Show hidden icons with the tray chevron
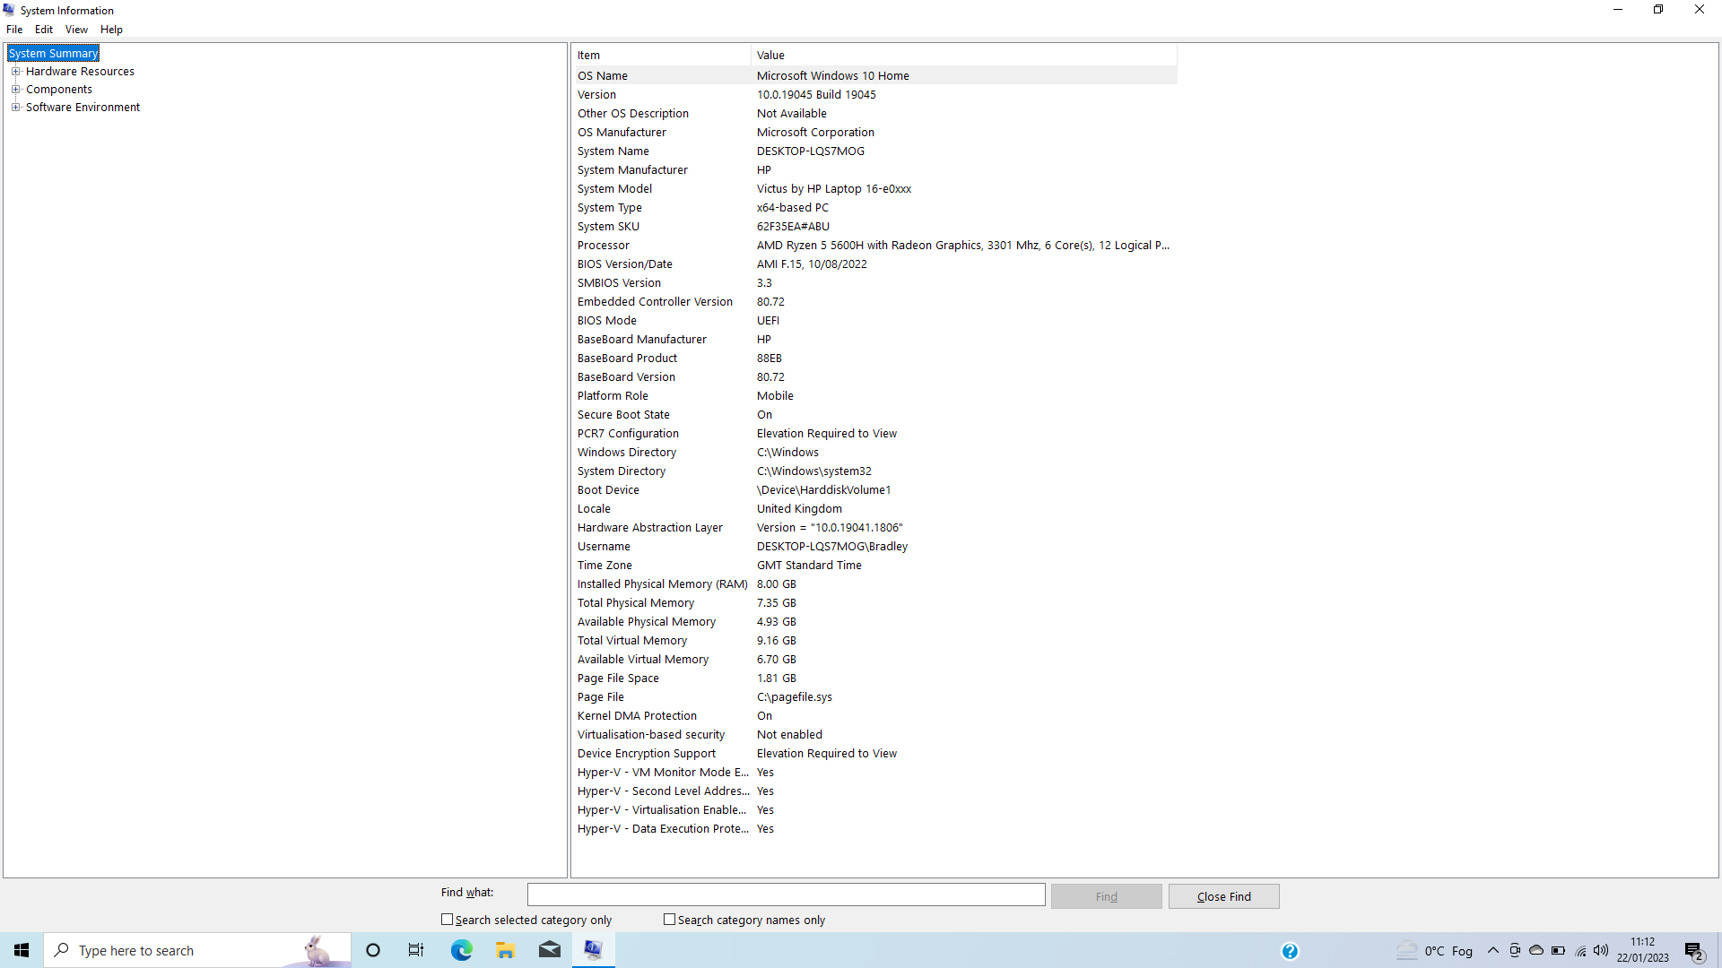The height and width of the screenshot is (968, 1722). (1492, 951)
